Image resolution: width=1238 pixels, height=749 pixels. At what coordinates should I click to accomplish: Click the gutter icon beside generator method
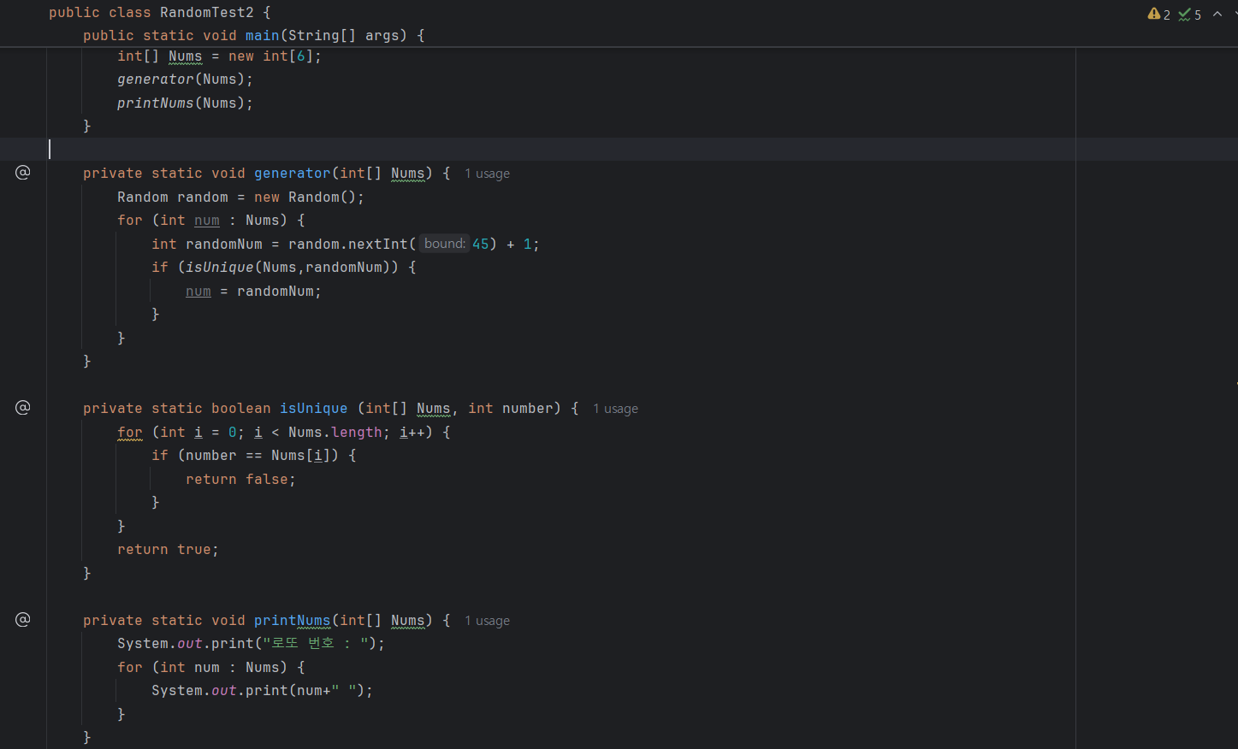coord(23,173)
